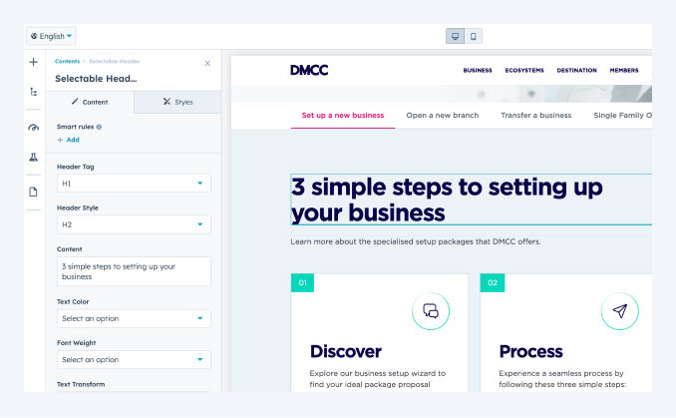
Task: Click the plus Add icon in left sidebar
Action: coord(34,62)
